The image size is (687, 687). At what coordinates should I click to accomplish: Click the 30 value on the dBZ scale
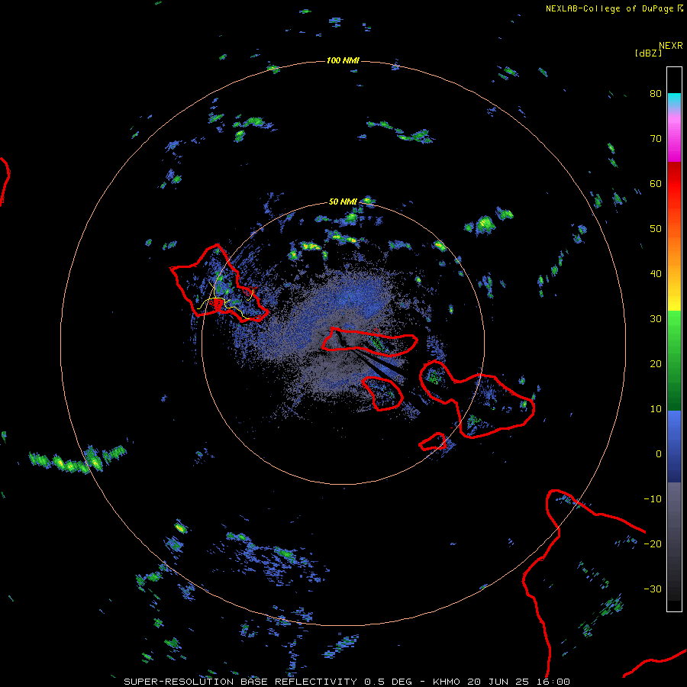click(x=656, y=319)
